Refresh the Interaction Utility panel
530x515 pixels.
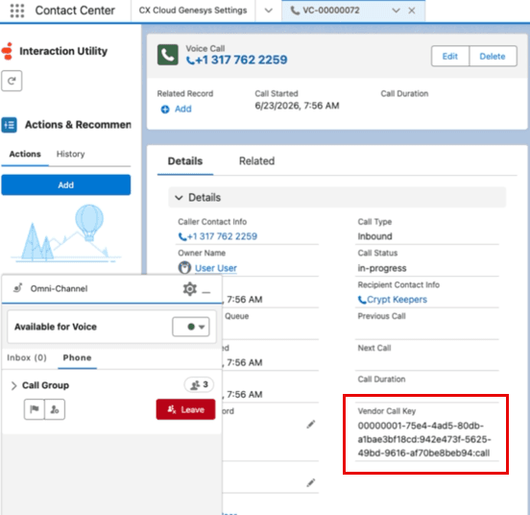(12, 81)
